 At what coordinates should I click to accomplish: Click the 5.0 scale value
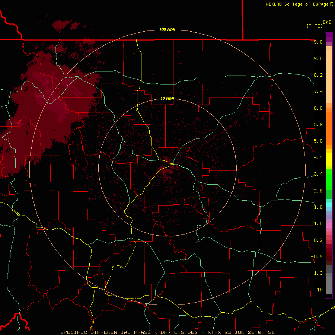[318, 141]
